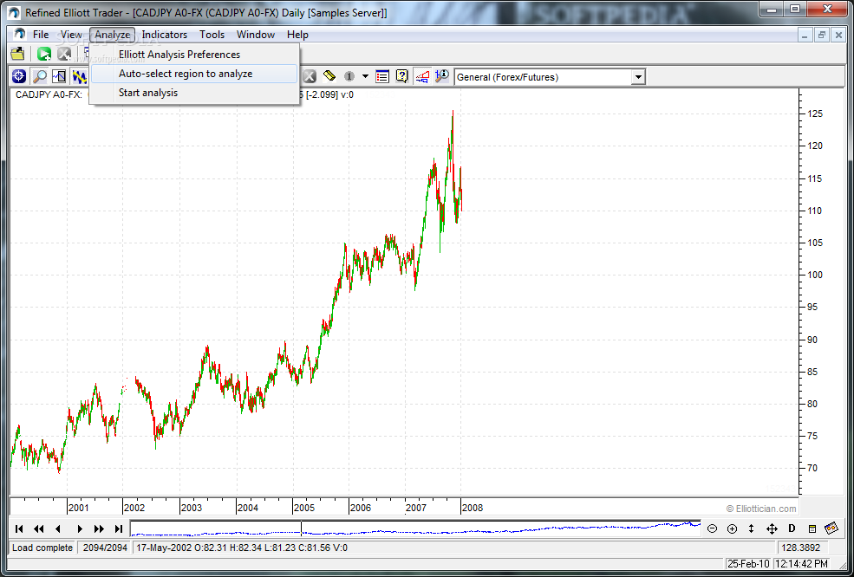Click the 2005 year label on time axis
Viewport: 854px width, 577px height.
[x=304, y=508]
